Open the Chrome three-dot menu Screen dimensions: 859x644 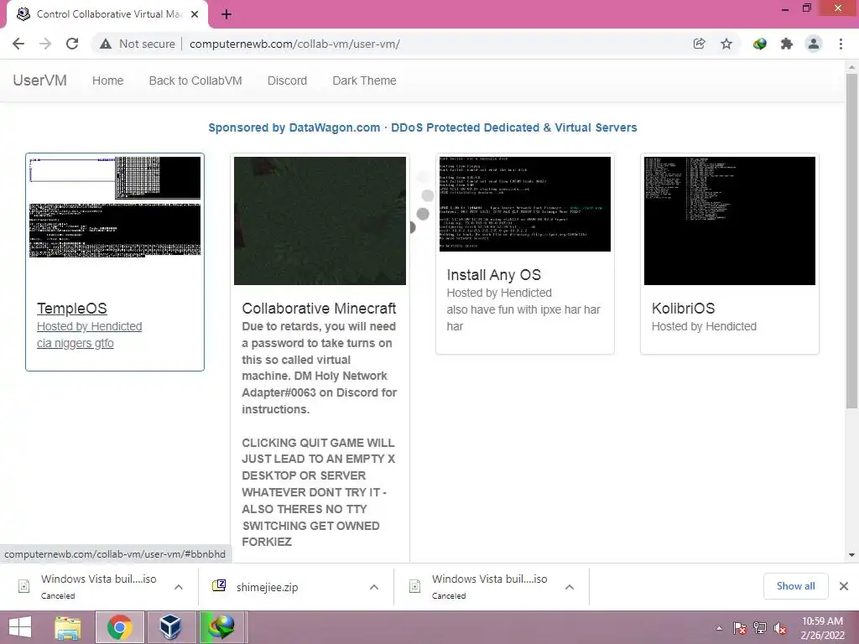[x=841, y=44]
